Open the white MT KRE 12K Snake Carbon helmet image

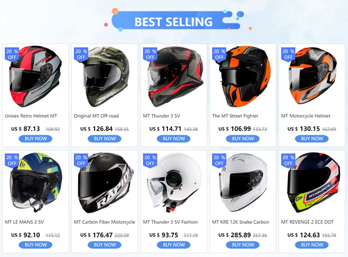coord(243,183)
